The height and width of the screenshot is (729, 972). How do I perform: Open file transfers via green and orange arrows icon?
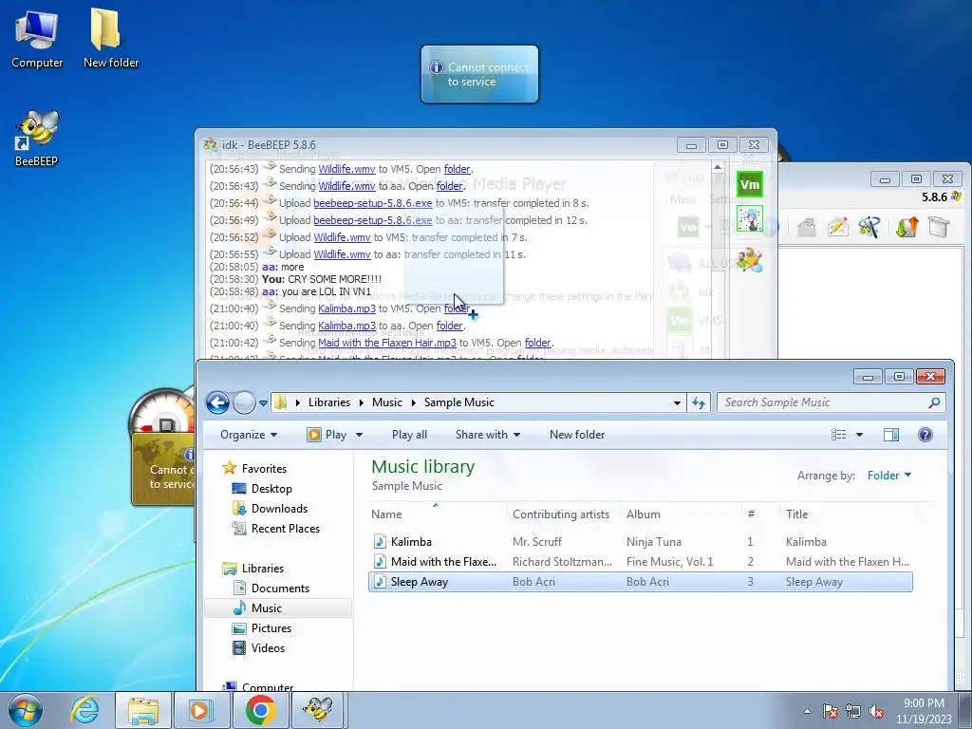point(907,227)
